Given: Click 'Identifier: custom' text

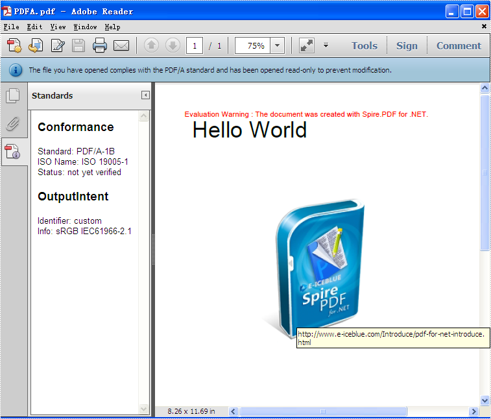Looking at the screenshot, I should 69,221.
